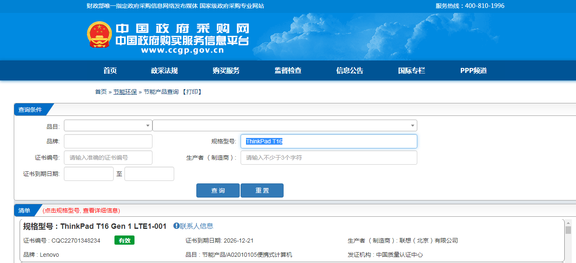576x263 pixels.
Task: Select 信息公告 in the navigation bar
Action: (x=350, y=70)
